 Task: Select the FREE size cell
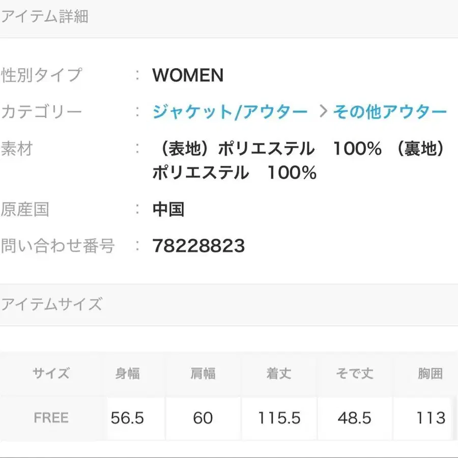(51, 418)
